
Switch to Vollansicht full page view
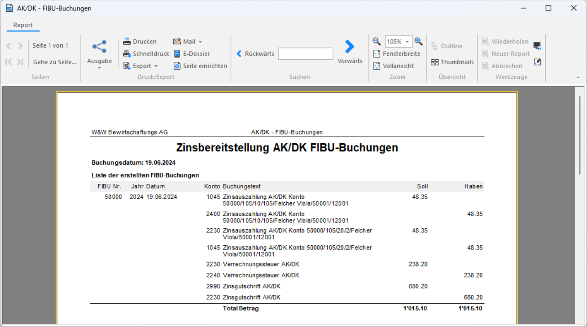coord(394,65)
